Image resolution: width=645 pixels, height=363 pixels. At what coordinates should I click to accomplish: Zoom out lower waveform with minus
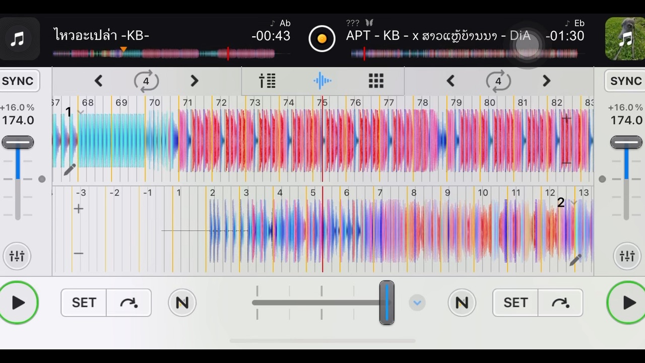tap(79, 253)
